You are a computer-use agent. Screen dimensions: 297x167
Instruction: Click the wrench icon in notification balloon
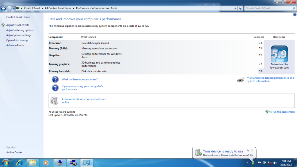click(x=248, y=150)
